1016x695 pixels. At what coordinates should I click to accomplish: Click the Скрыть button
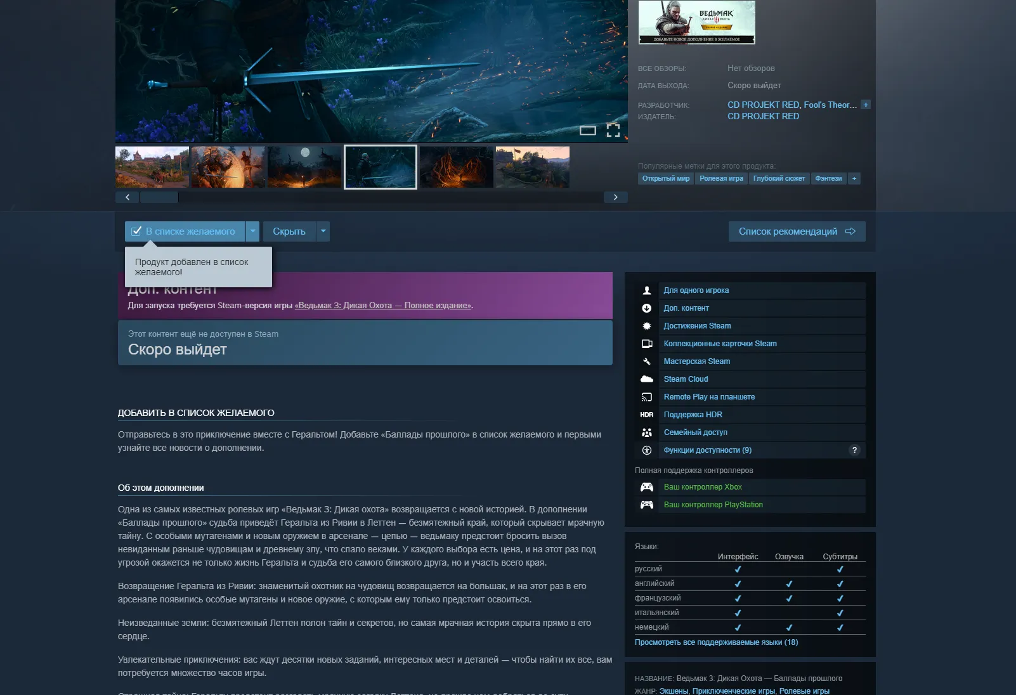(289, 231)
